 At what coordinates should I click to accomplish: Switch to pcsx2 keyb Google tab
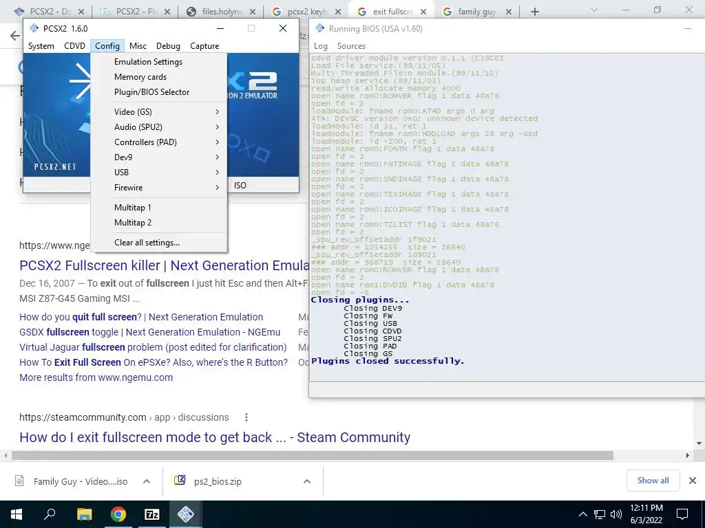[308, 12]
